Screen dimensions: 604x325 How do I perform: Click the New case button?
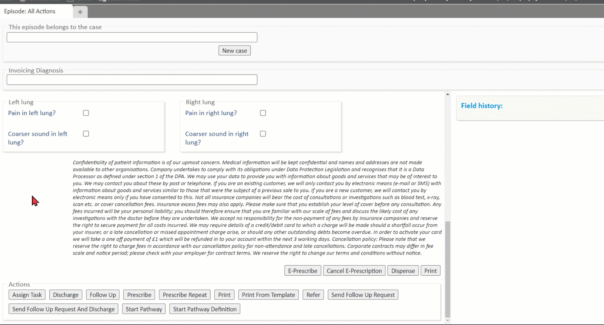234,51
